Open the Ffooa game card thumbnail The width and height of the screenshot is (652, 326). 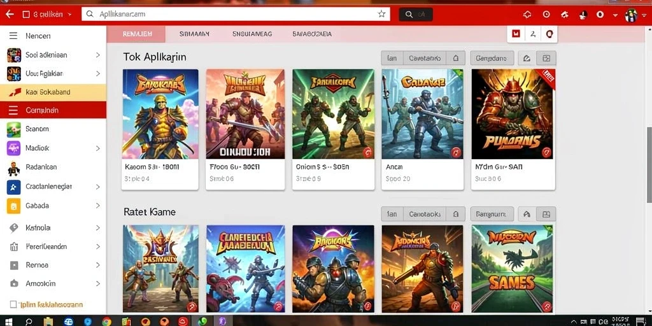[x=245, y=114]
